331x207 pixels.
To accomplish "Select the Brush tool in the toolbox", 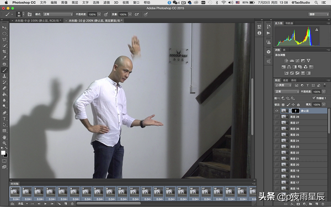I will [4, 70].
